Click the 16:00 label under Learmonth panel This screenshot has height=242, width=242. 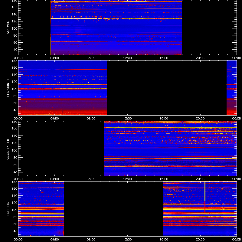click(164, 119)
